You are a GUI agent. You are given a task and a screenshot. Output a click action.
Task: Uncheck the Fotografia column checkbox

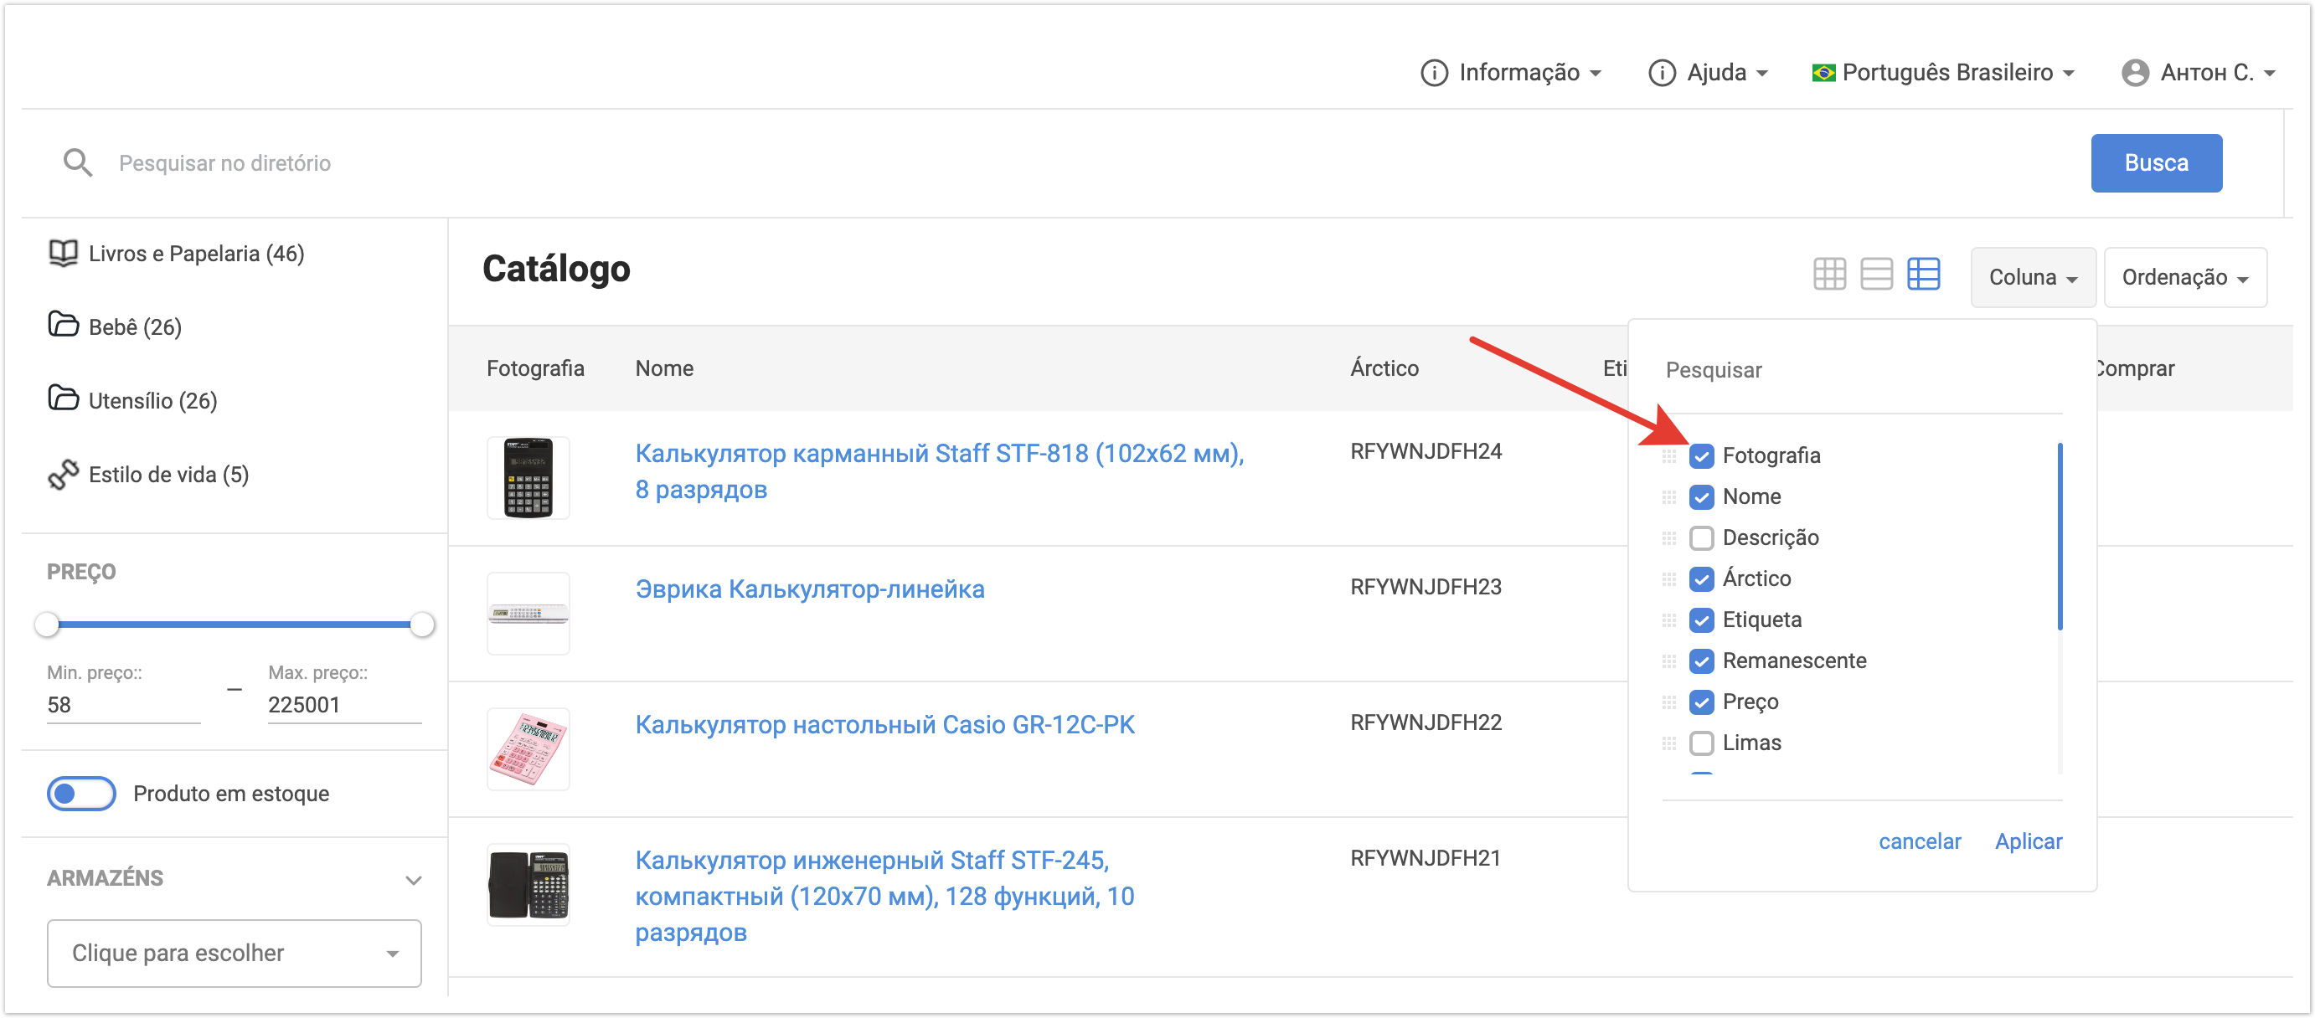coord(1701,456)
